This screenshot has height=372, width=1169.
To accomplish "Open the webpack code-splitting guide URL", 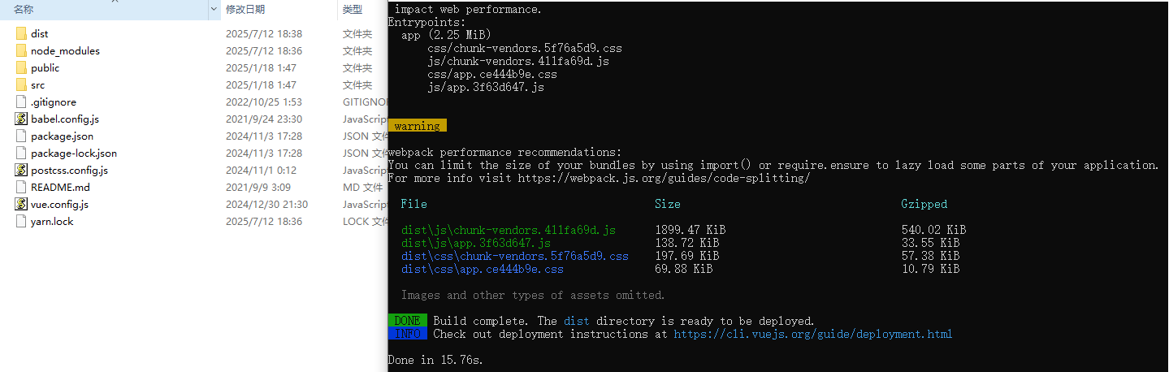I will coord(664,178).
